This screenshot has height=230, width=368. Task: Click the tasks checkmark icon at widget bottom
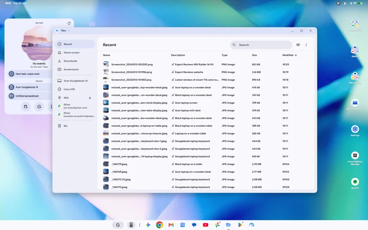click(x=39, y=107)
